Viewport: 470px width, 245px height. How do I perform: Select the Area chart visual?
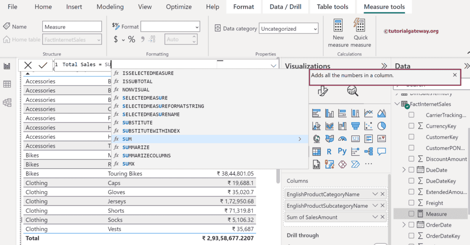[381, 113]
